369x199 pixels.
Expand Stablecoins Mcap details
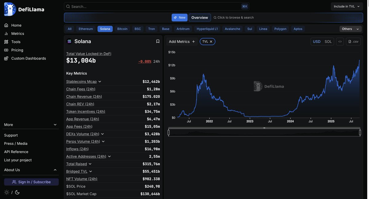click(100, 82)
